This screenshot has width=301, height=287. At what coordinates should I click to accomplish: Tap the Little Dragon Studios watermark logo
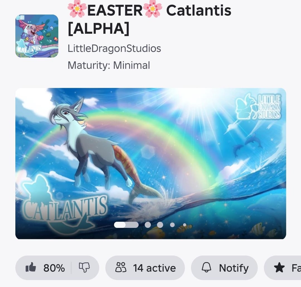click(258, 107)
